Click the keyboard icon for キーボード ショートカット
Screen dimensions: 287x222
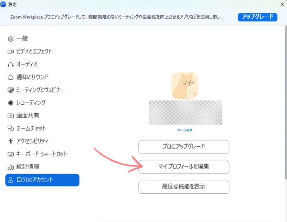click(x=10, y=154)
